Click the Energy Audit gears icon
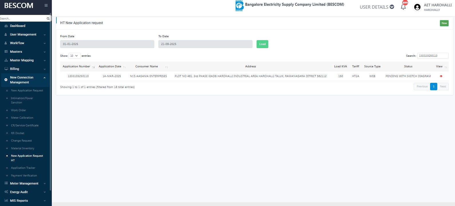 point(6,192)
